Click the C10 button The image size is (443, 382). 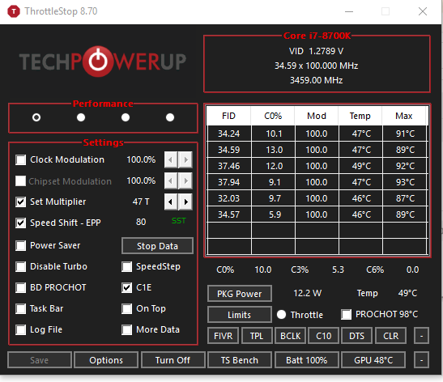point(323,336)
